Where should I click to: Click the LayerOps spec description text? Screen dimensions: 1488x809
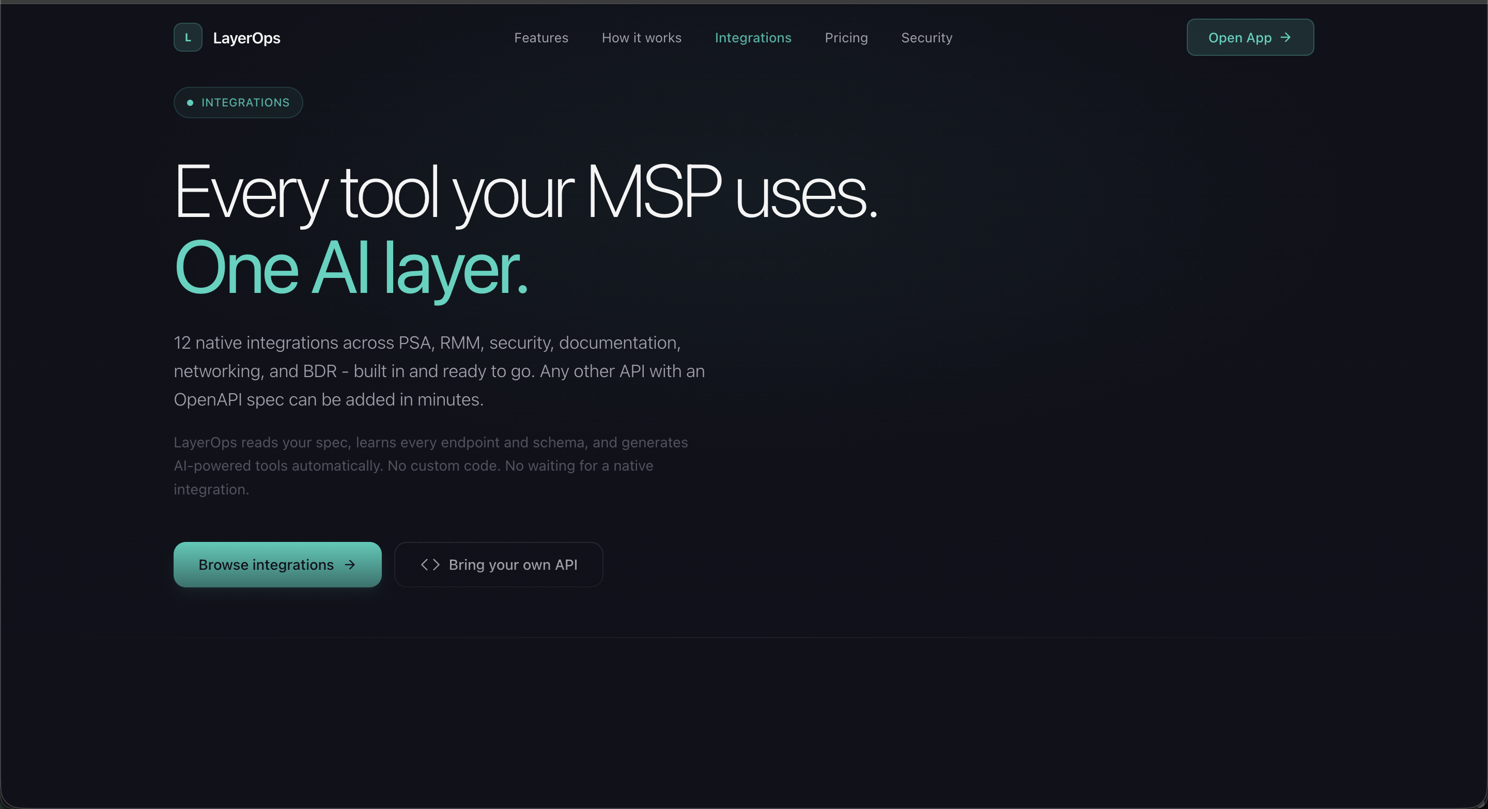431,465
